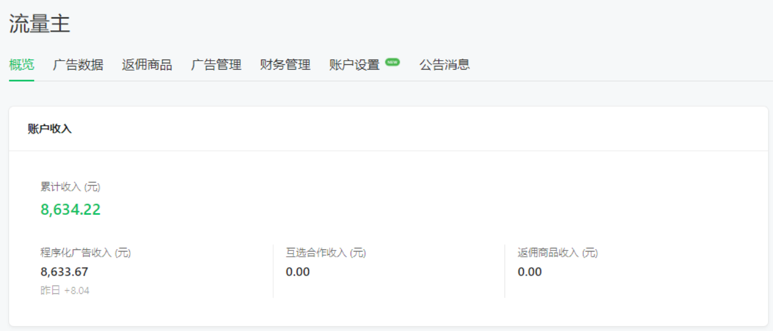
Task: Click the value 8,633.67
Action: coord(64,272)
